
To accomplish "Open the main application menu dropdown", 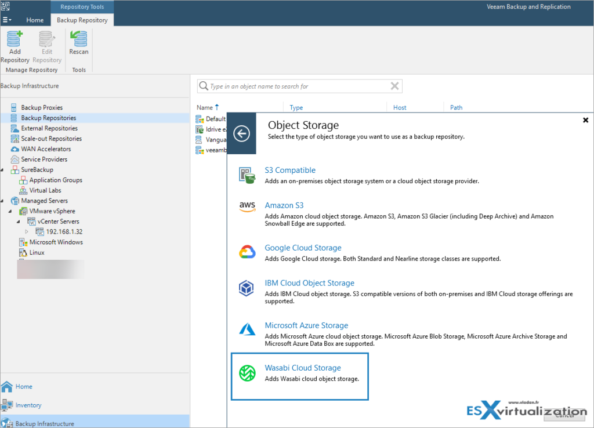I will 7,20.
